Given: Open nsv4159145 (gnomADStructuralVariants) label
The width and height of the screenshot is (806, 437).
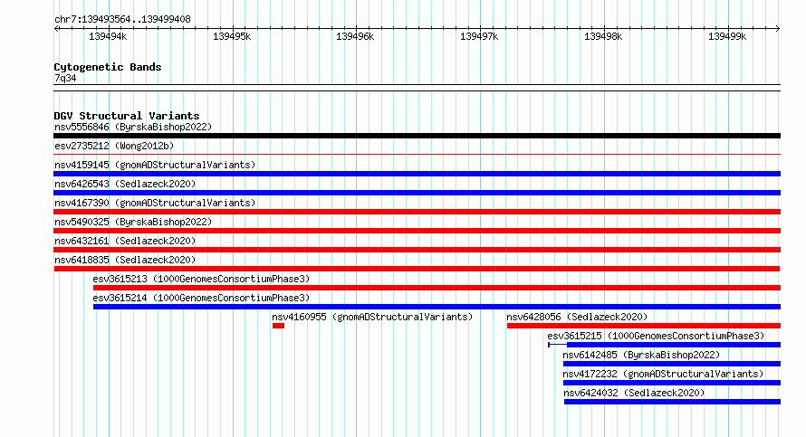Looking at the screenshot, I should (x=155, y=165).
